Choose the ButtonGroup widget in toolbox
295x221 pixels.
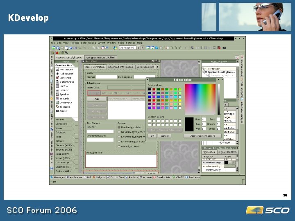(65, 82)
